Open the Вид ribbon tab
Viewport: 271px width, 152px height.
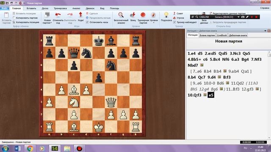click(x=102, y=8)
